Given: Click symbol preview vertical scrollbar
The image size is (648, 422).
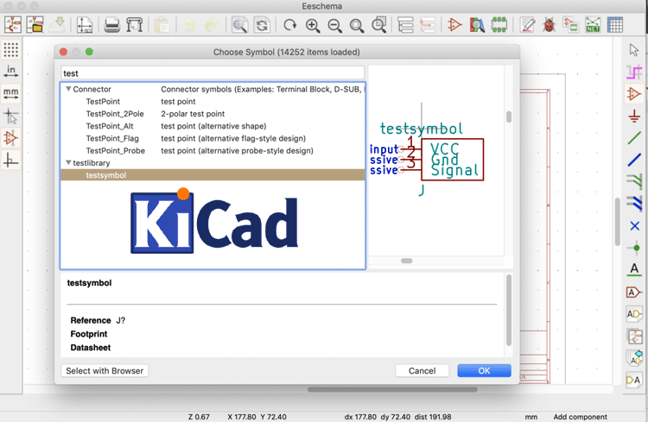Looking at the screenshot, I should click(x=509, y=117).
